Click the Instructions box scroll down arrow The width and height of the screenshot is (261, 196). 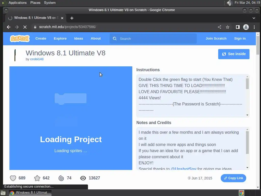point(247,115)
